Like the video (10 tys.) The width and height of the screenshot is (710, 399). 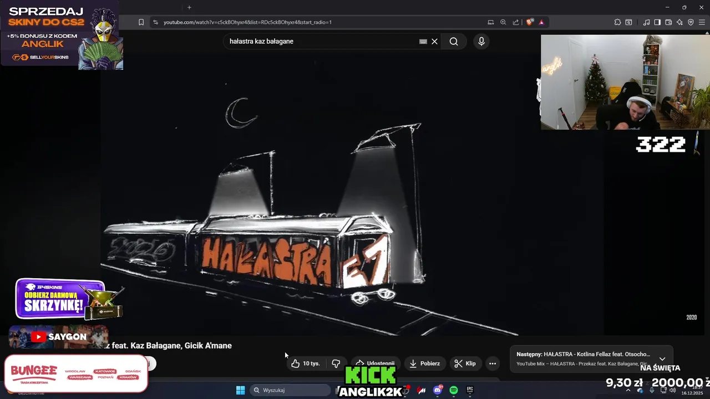click(x=306, y=364)
